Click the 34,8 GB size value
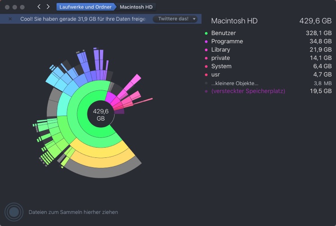 click(x=321, y=41)
